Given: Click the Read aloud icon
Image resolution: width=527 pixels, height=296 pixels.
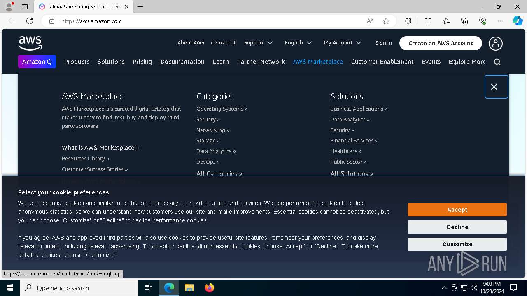Looking at the screenshot, I should tap(370, 21).
